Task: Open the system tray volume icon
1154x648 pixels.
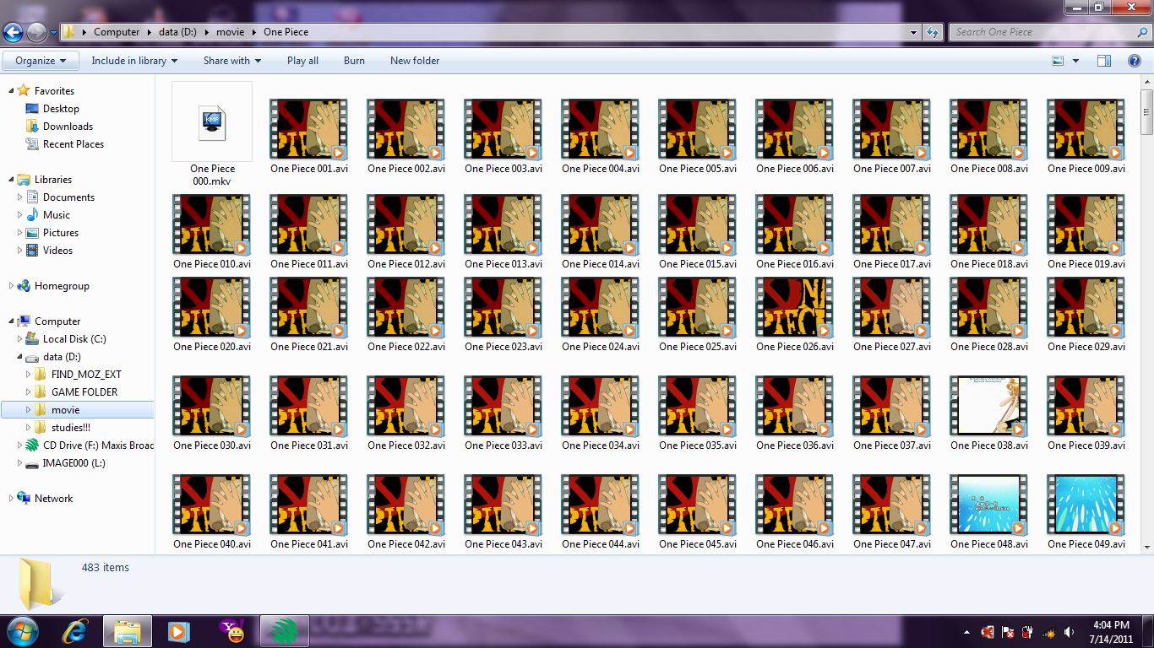Action: pos(1070,632)
